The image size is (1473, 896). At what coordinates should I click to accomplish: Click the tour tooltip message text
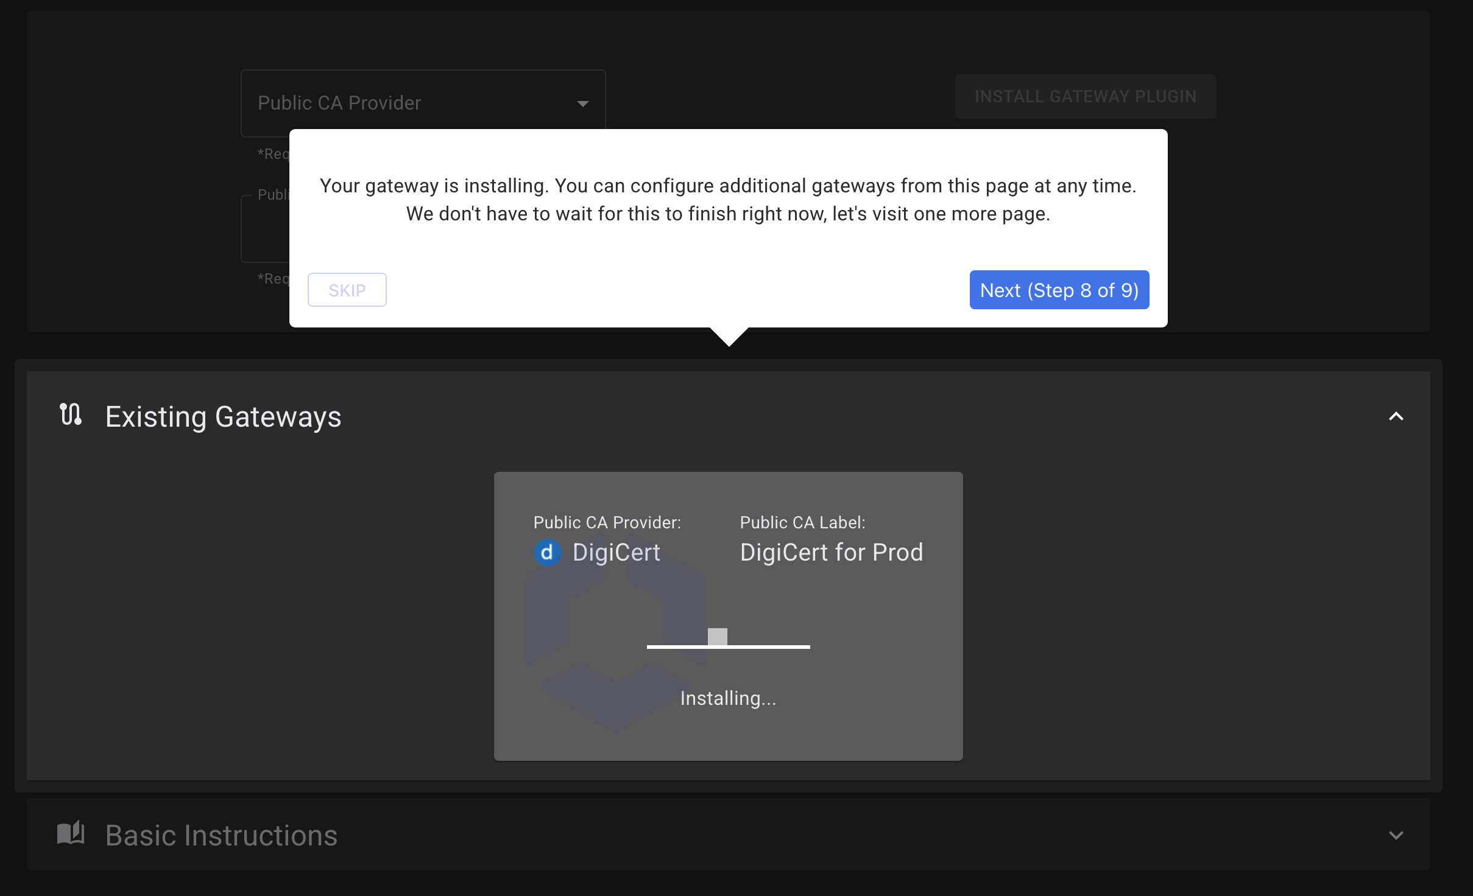728,200
